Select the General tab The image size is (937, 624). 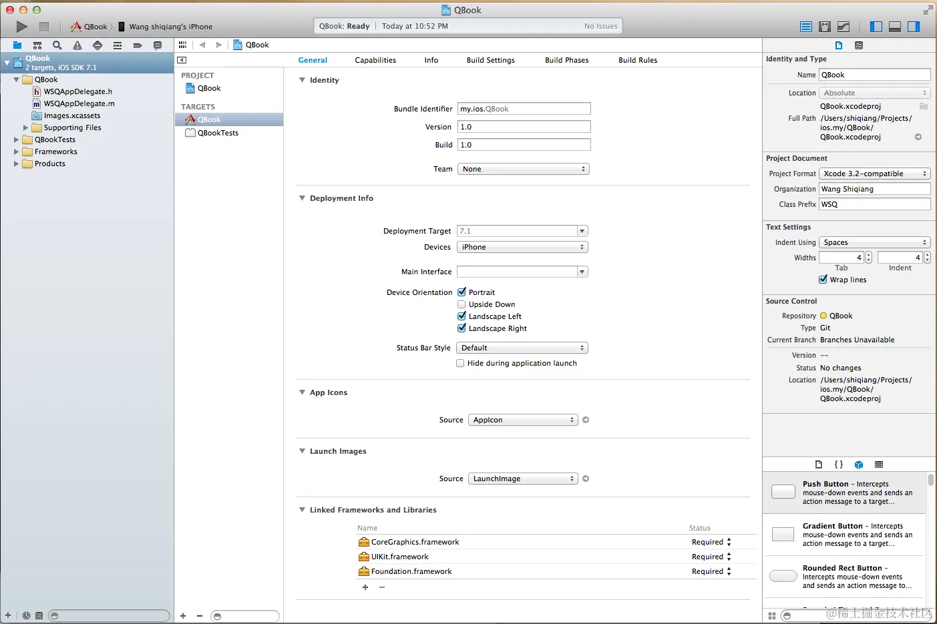313,60
